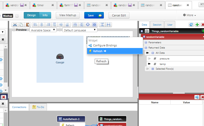Image resolution: width=204 pixels, height=126 pixels.
Task: Click the Cancel Edit button
Action: 119,15
